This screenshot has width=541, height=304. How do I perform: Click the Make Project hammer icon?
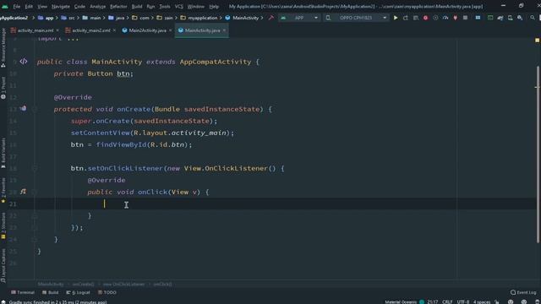click(271, 18)
